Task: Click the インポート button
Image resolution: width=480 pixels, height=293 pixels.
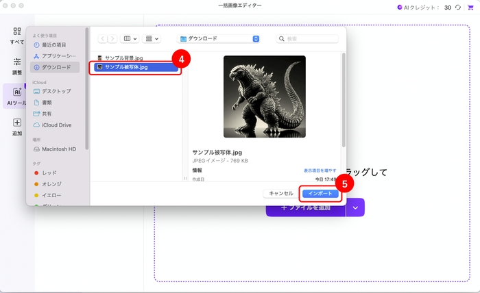Action: (x=320, y=194)
